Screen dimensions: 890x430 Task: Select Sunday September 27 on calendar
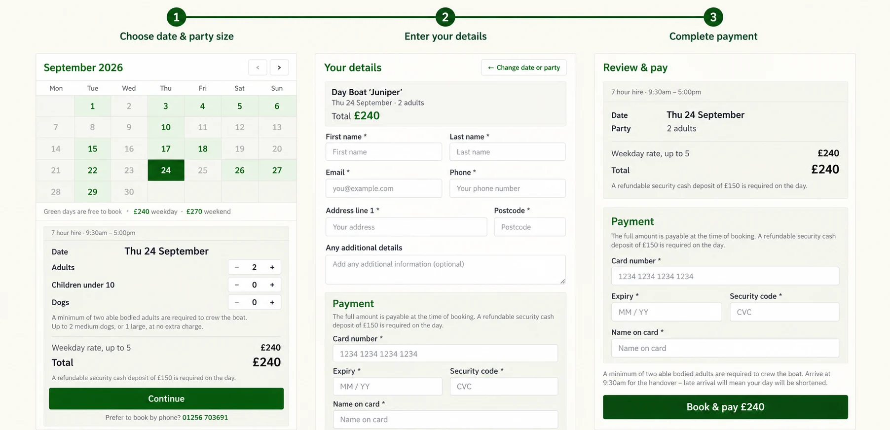click(x=277, y=170)
